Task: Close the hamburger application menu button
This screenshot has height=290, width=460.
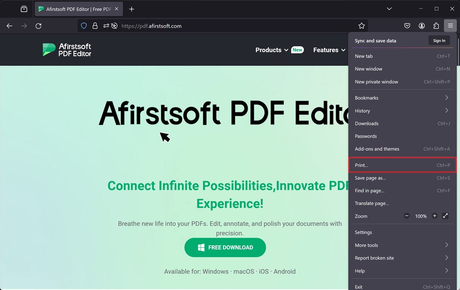Action: (x=450, y=26)
